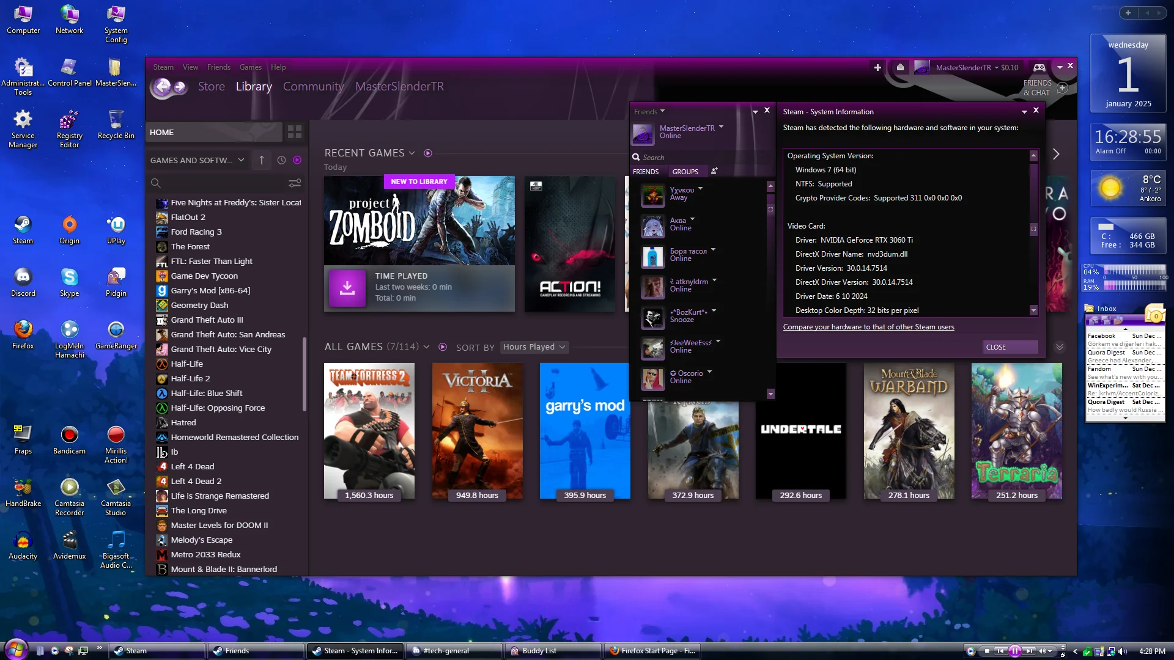1174x660 pixels.
Task: Click the CLOSE button in System Information
Action: [1011, 347]
